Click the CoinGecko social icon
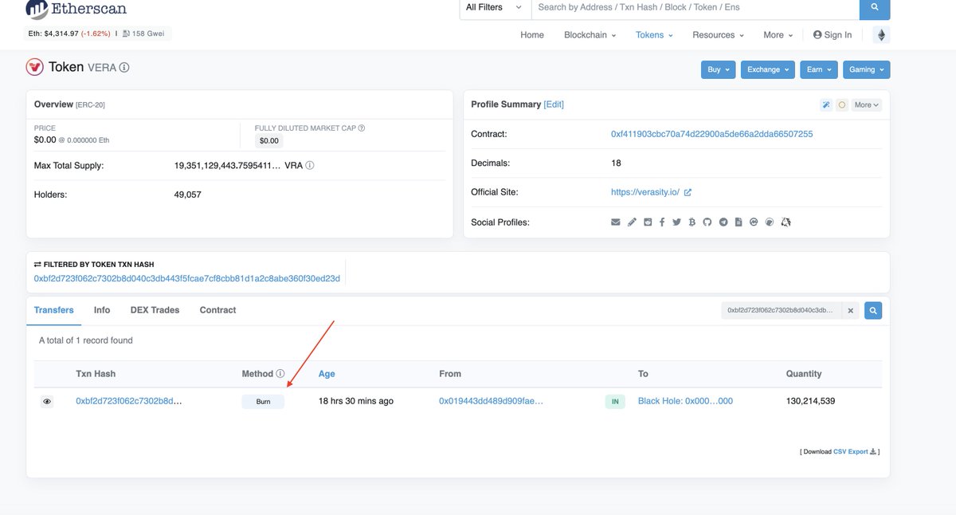This screenshot has width=956, height=515. (x=770, y=222)
